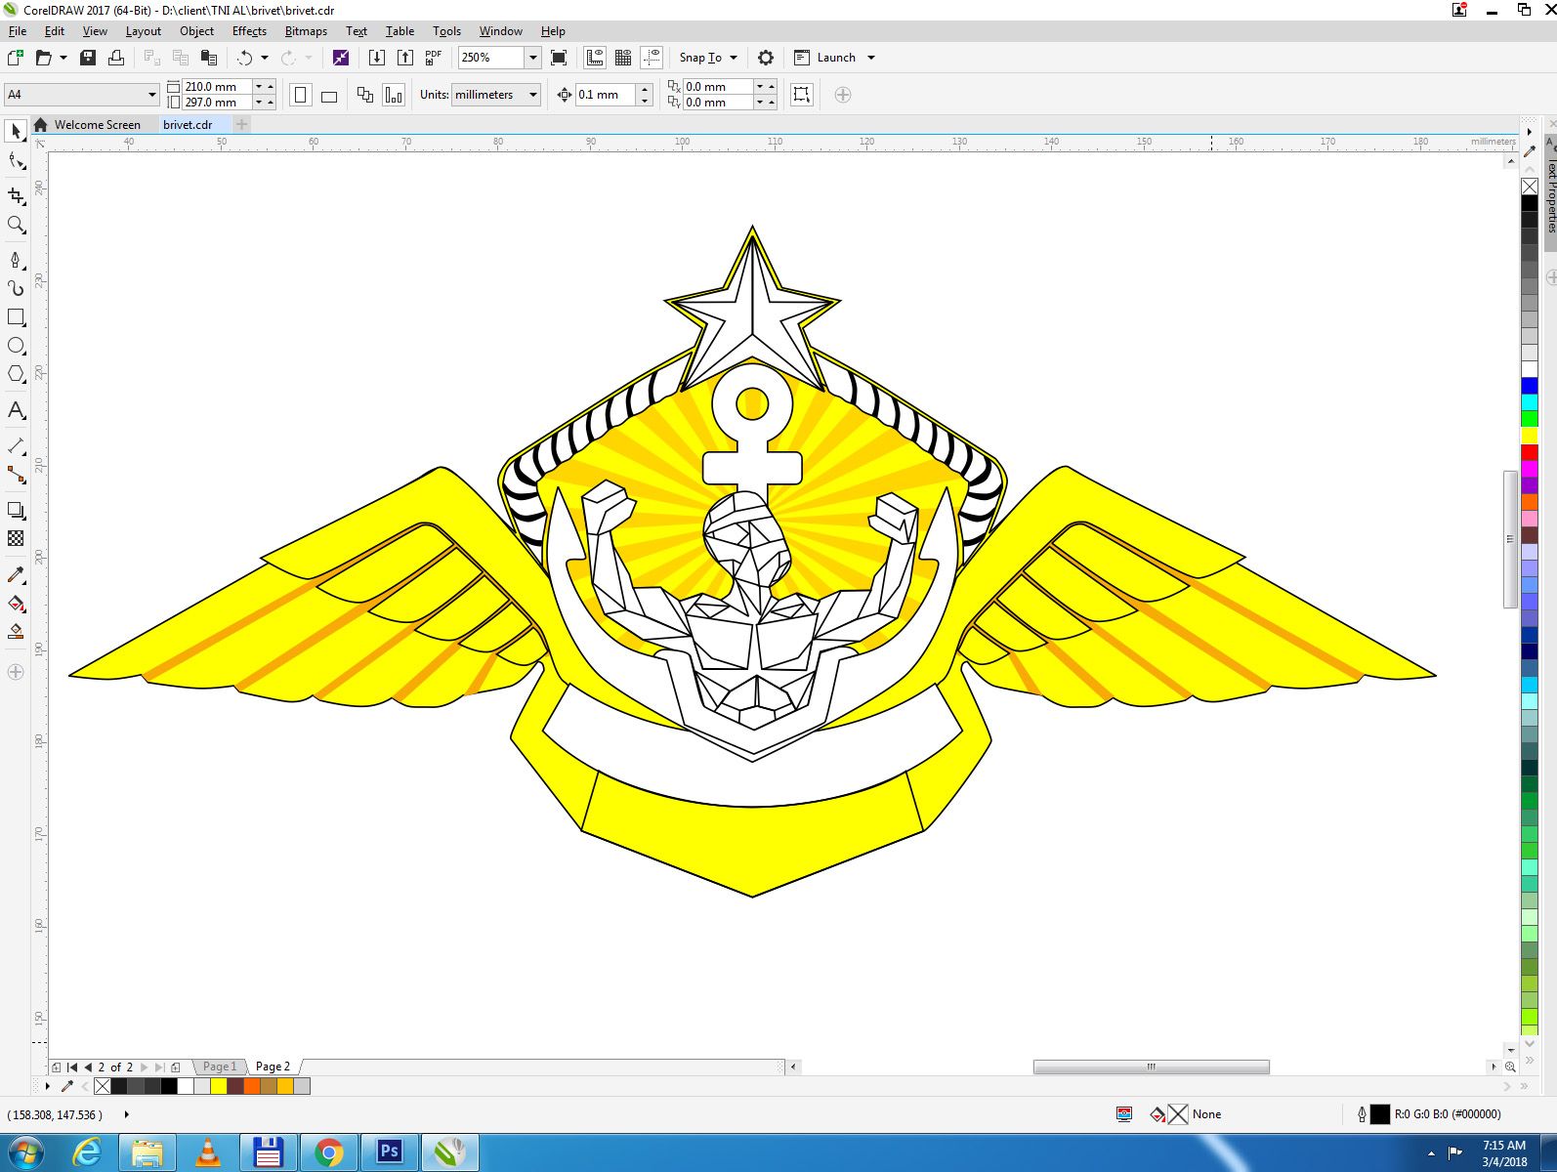Select the Color Eyedropper tool
The width and height of the screenshot is (1557, 1172).
[16, 574]
